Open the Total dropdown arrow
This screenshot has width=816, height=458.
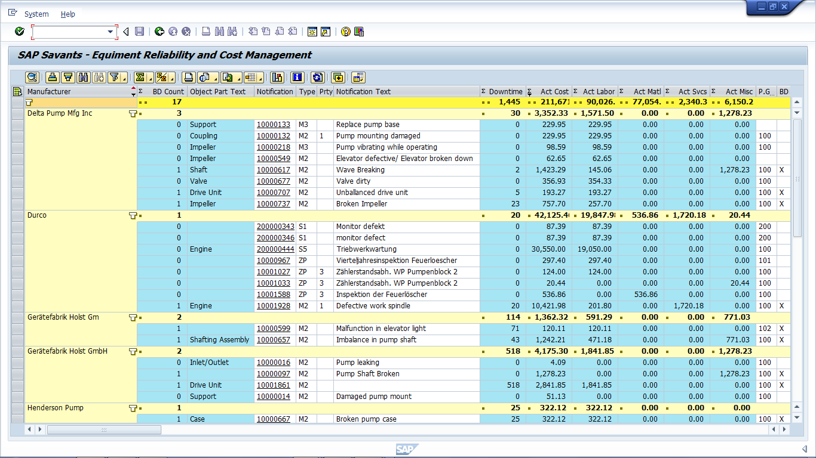pos(151,78)
